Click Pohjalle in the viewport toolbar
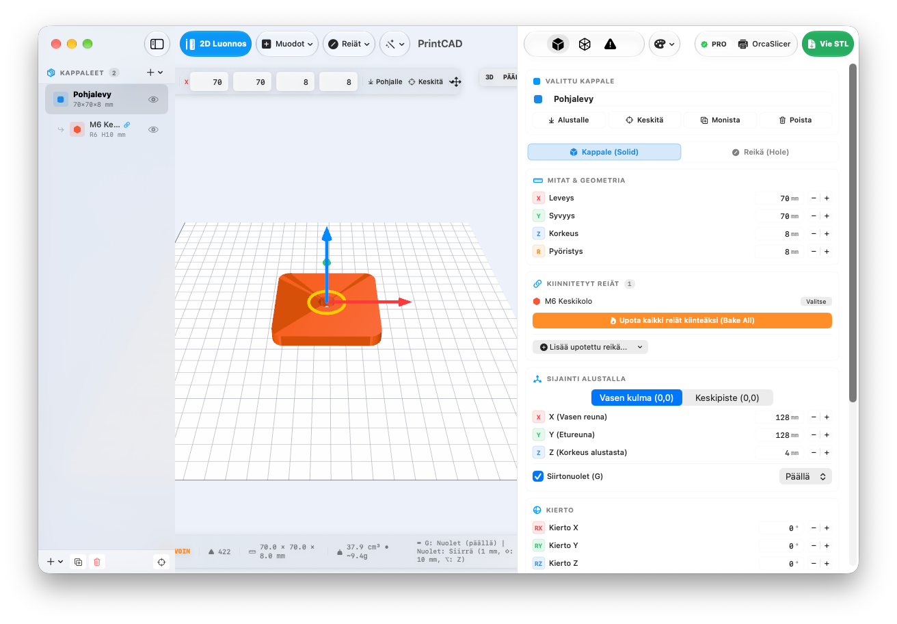 385,81
